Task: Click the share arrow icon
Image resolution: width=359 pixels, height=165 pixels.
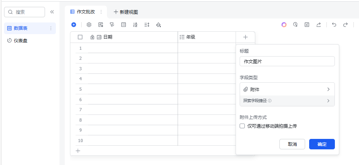Action: [x=318, y=24]
